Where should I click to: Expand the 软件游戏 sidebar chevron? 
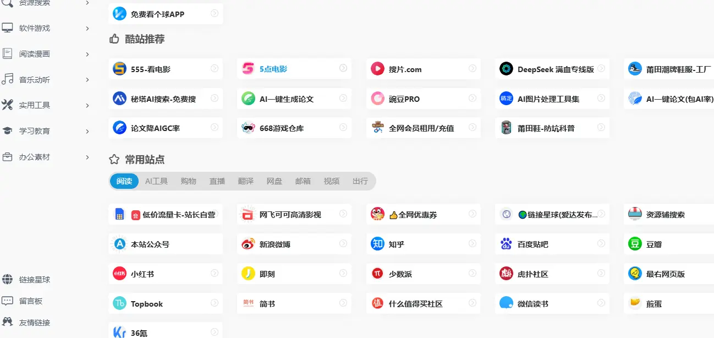87,28
